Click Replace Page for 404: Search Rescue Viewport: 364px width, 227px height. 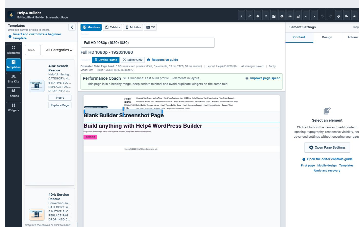pyautogui.click(x=60, y=105)
